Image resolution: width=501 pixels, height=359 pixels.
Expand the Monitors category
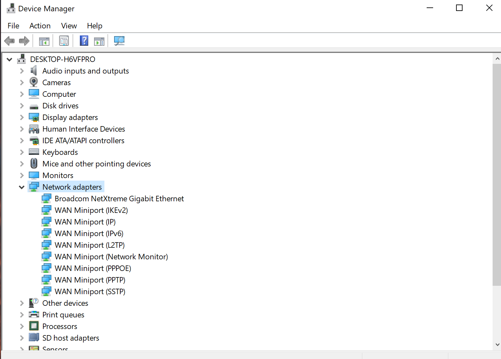point(22,175)
